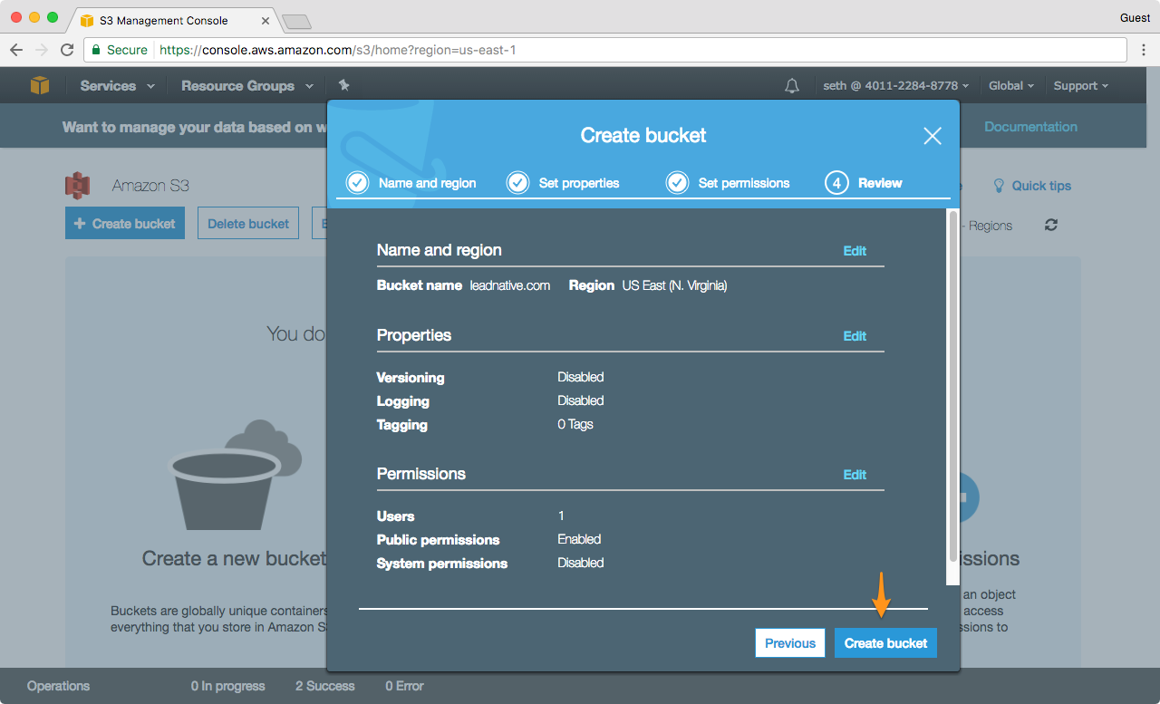Open the Global region dropdown
This screenshot has height=704, width=1160.
(1010, 86)
